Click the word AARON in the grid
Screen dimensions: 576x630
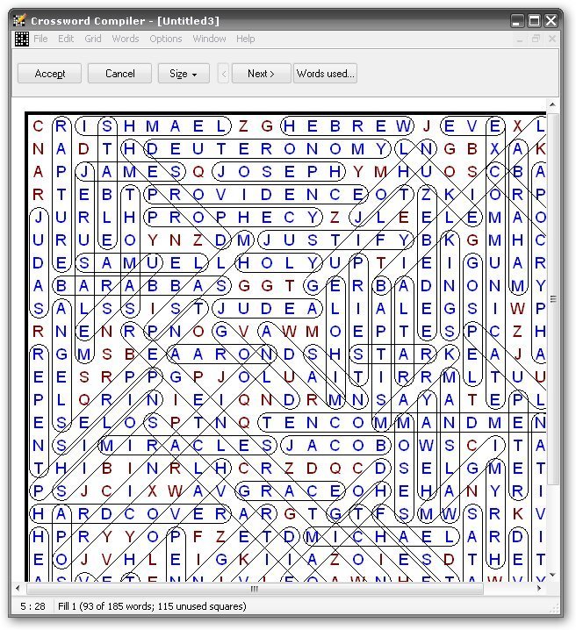pos(221,354)
